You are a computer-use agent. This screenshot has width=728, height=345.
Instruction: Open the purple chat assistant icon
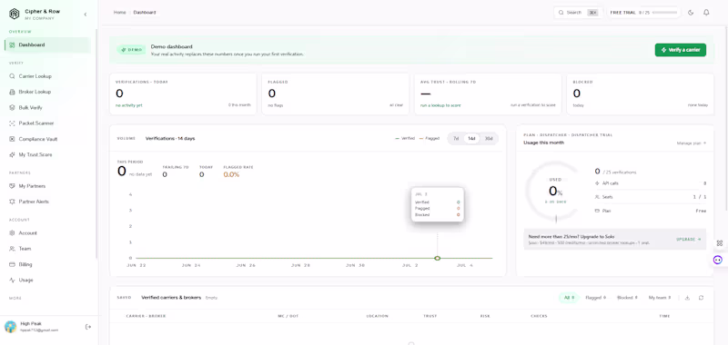tap(718, 261)
